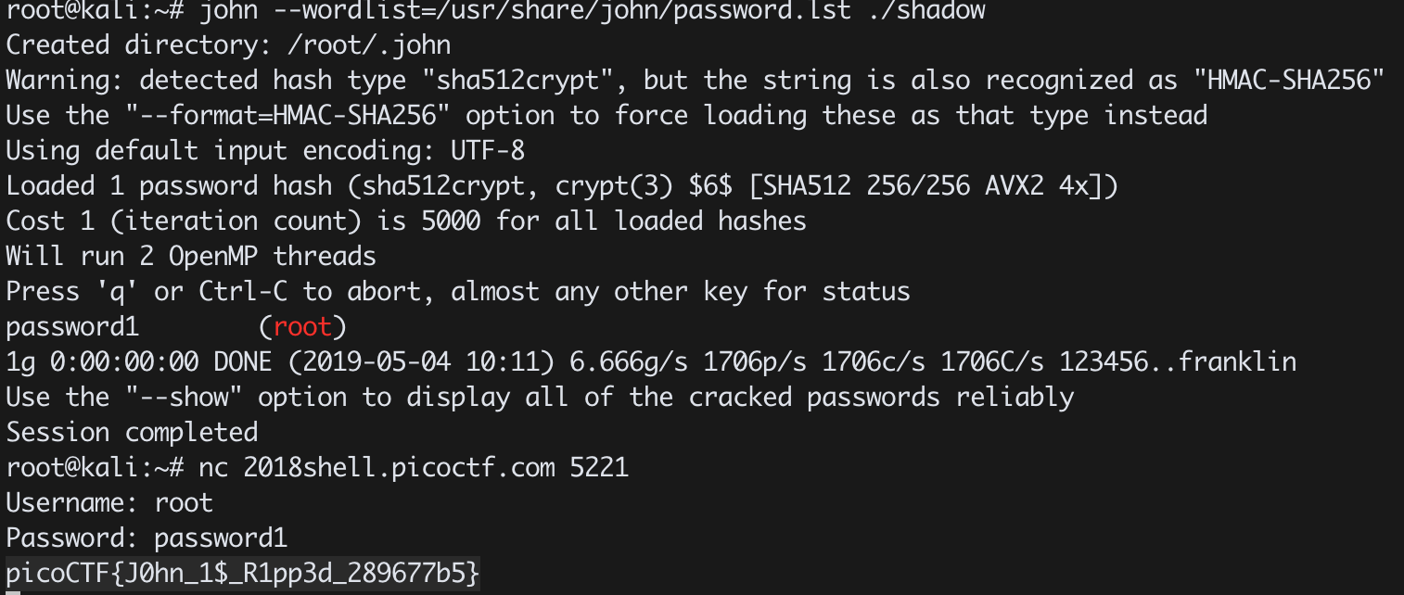
Task: Click the "--show" option text
Action: click(x=184, y=397)
